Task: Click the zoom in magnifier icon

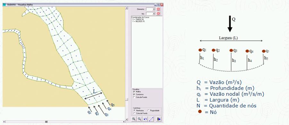Action: point(134,119)
